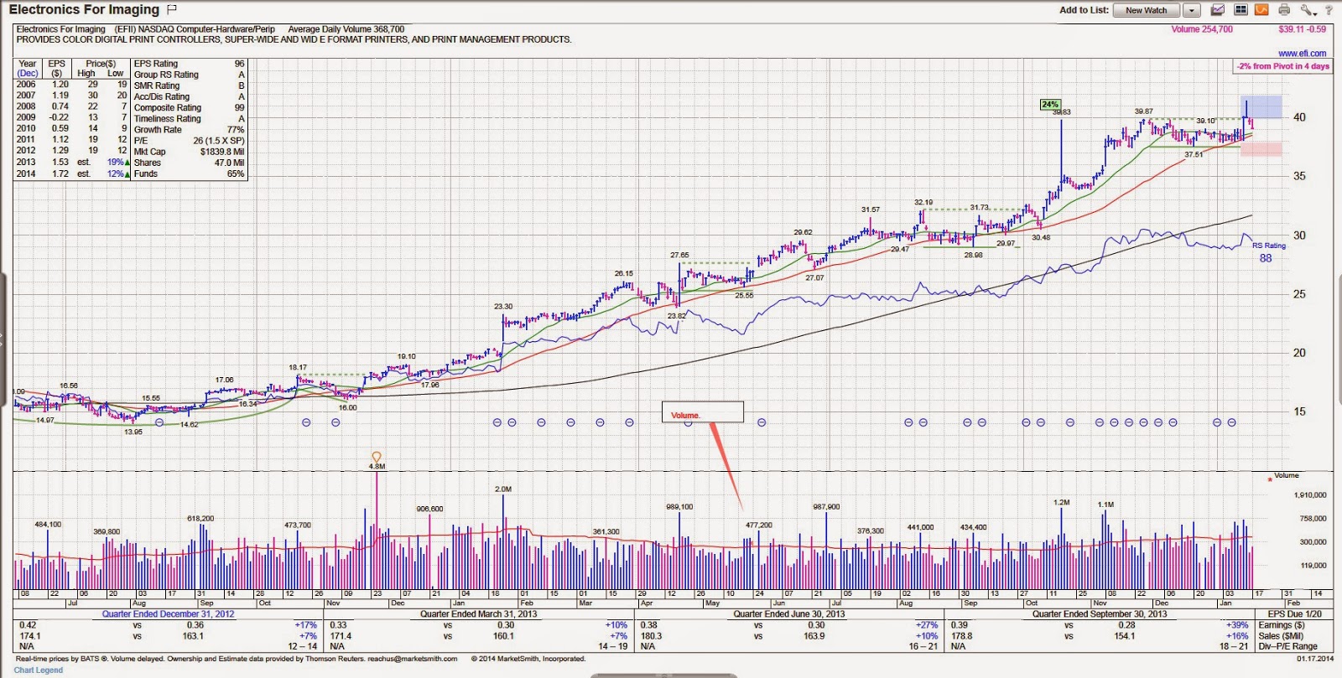
Task: Click the Quarter Ended March 31, 2013 header
Action: (x=478, y=614)
